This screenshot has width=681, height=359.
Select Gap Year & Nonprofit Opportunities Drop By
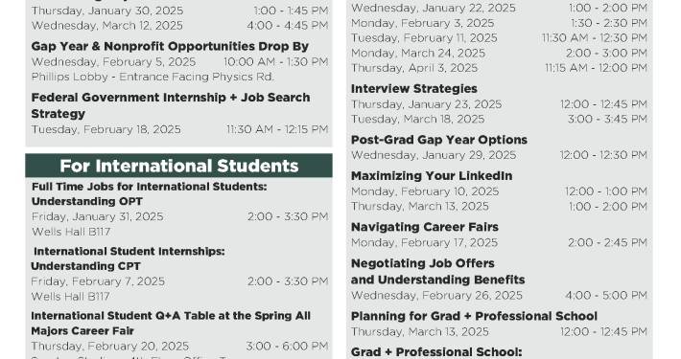(170, 46)
